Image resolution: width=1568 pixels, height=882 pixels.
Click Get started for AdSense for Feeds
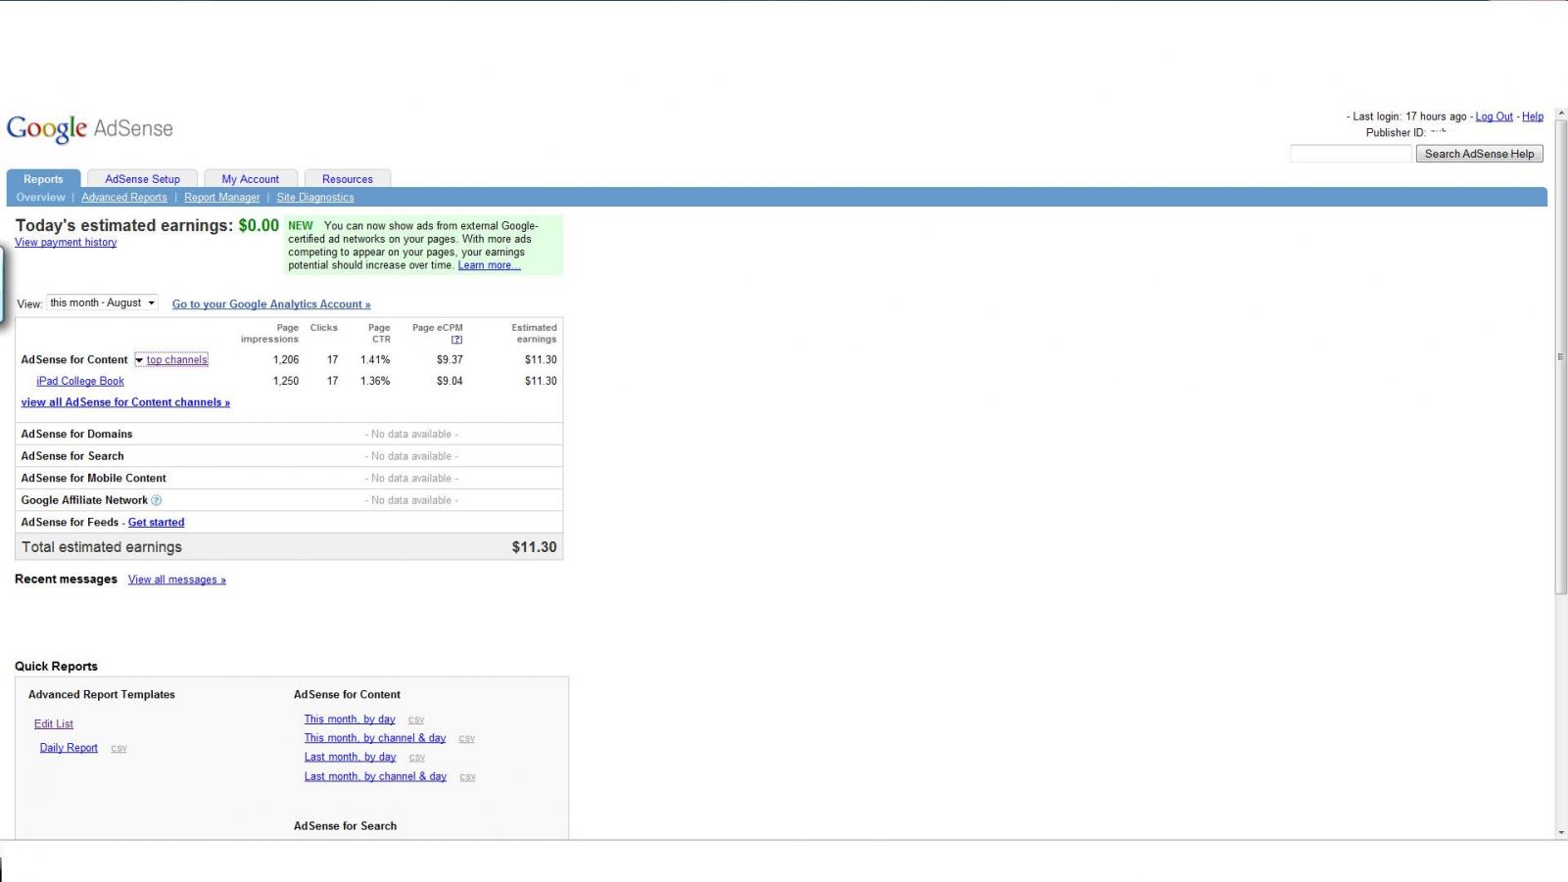(x=156, y=523)
